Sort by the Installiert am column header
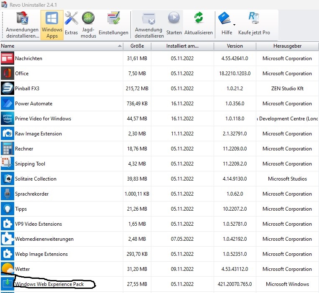Image resolution: width=319 pixels, height=293 pixels. click(182, 46)
